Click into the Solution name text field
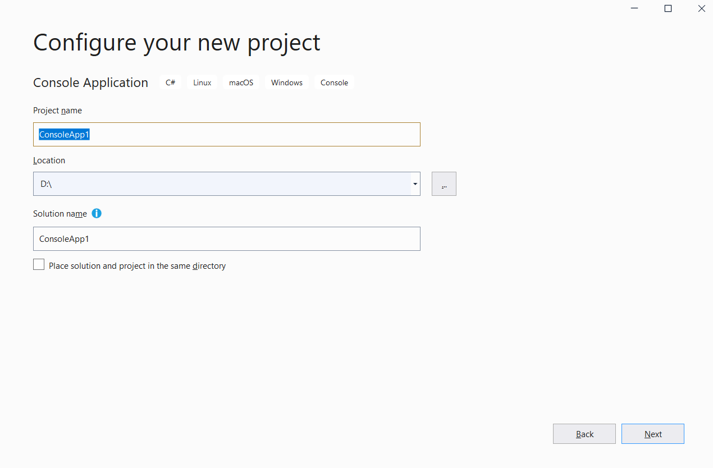This screenshot has height=468, width=713. point(226,239)
